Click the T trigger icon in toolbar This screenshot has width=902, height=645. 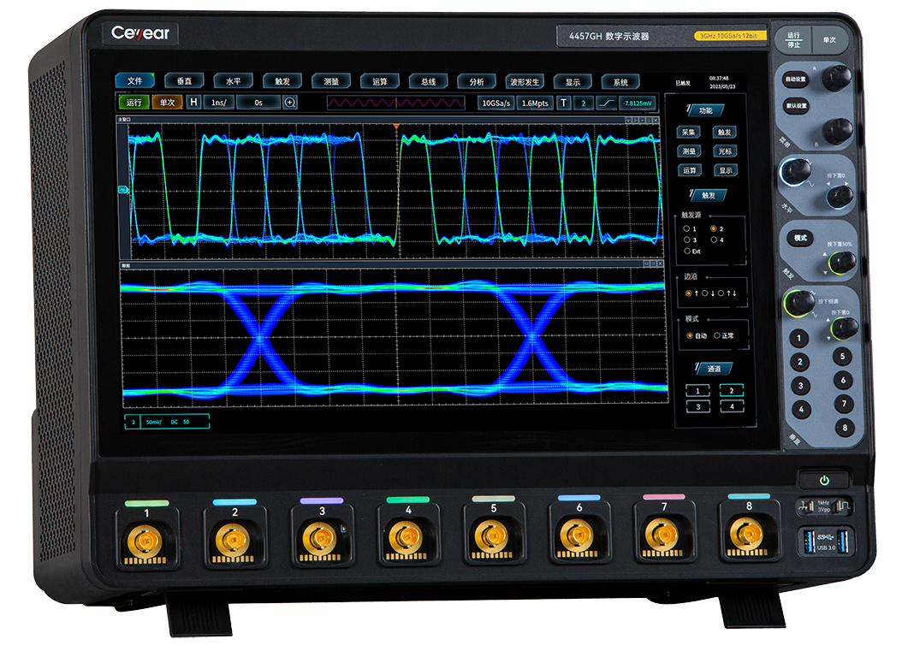pyautogui.click(x=563, y=104)
